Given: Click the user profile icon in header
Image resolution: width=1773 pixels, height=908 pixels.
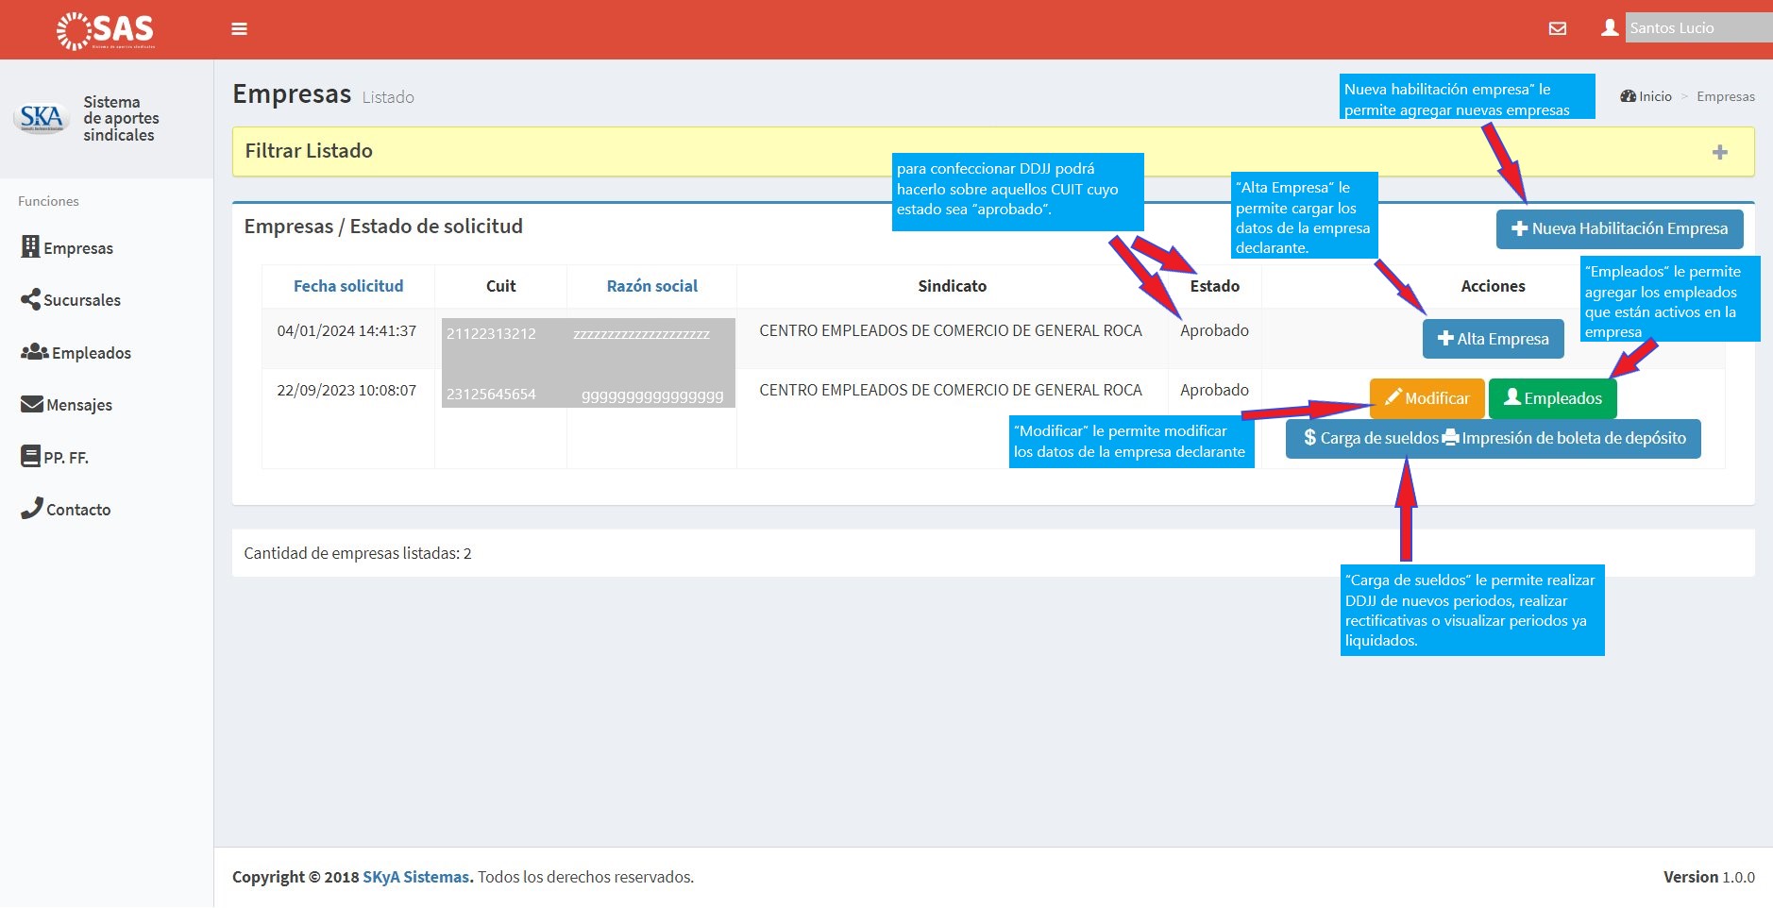Looking at the screenshot, I should click(x=1610, y=28).
